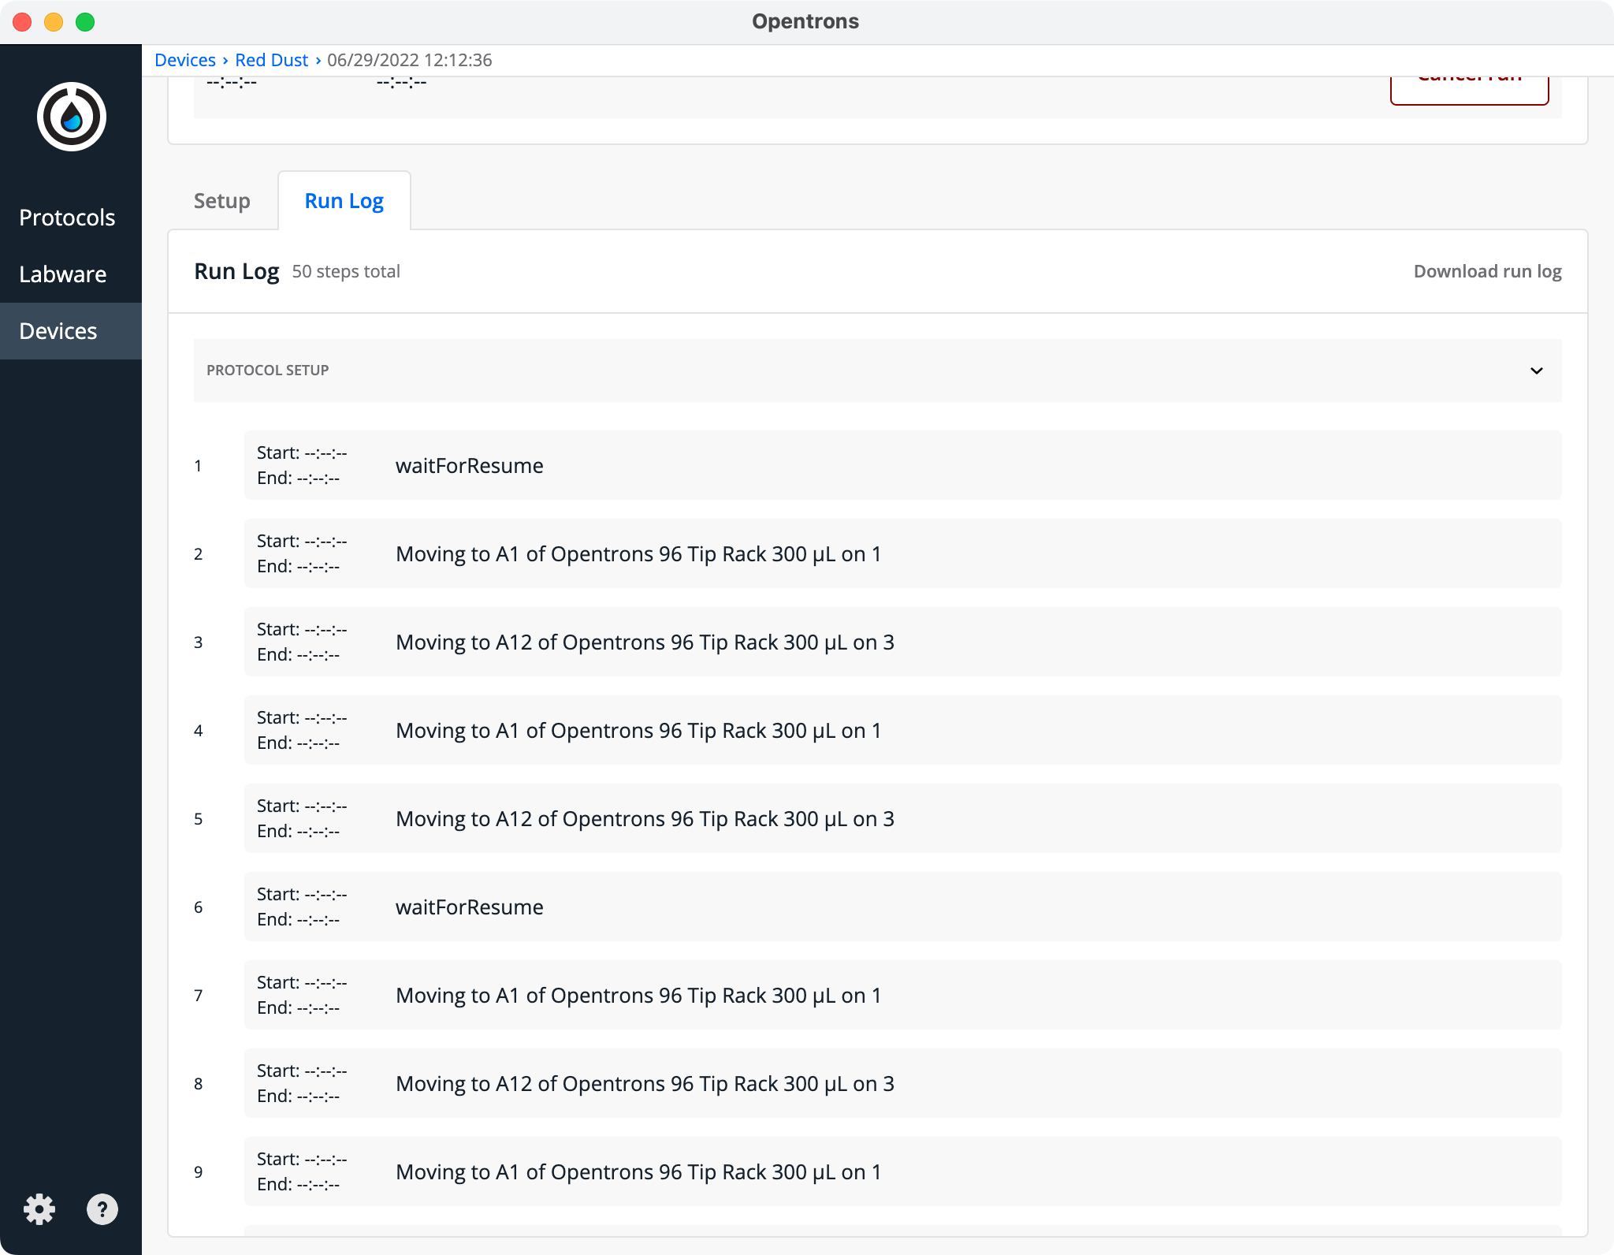This screenshot has height=1255, width=1614.
Task: Open Protocols from the sidebar
Action: tap(67, 218)
